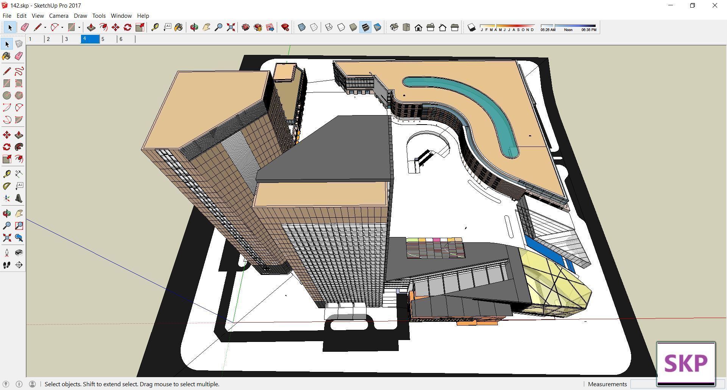Switch to scene tab 6

point(126,39)
